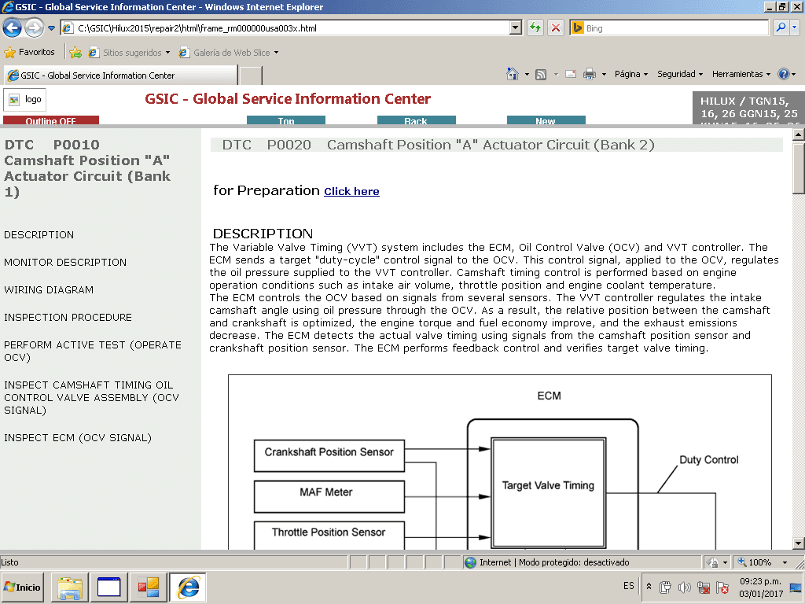Click the magnifier Search icon
This screenshot has width=805, height=604.
coord(781,28)
